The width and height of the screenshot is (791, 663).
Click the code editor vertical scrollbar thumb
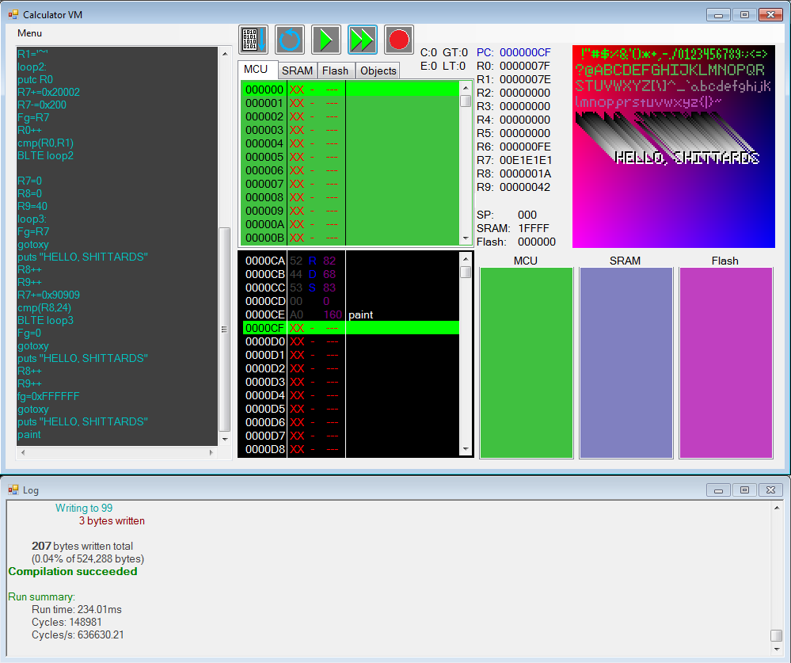(225, 330)
